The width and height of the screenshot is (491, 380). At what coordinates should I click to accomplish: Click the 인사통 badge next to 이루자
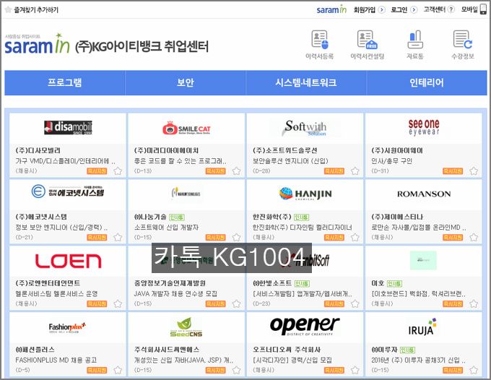coord(408,350)
